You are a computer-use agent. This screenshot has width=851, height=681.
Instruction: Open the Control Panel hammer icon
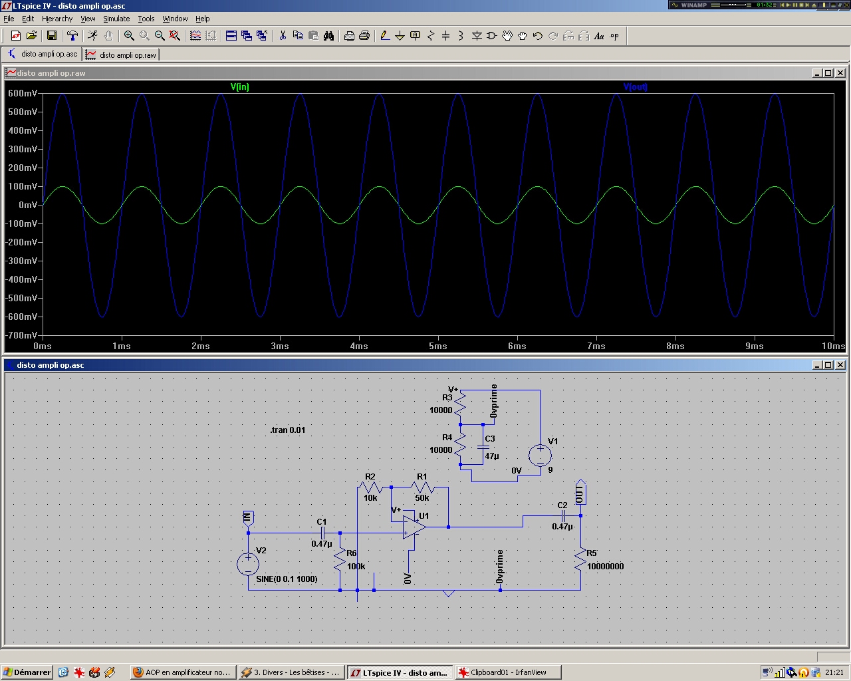(72, 36)
